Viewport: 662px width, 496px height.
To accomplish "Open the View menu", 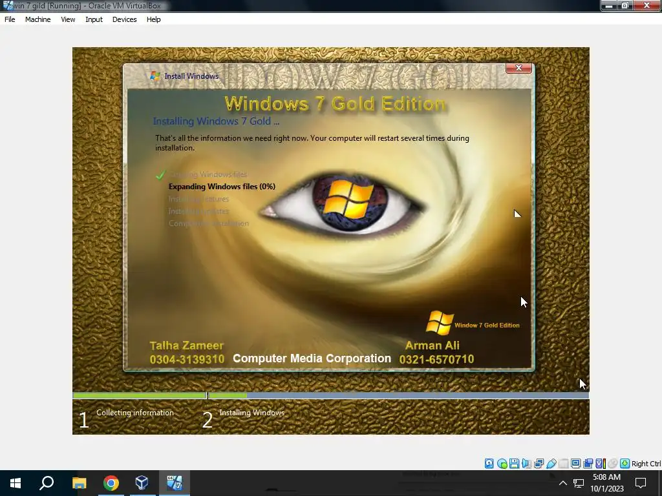I will coord(68,19).
